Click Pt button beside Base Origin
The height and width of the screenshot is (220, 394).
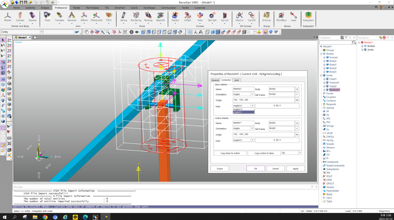tap(297, 100)
